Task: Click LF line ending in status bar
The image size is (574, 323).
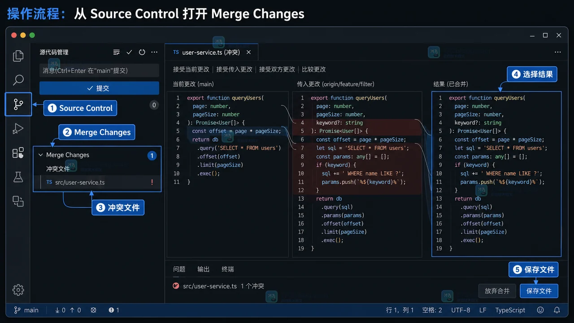Action: pos(483,310)
